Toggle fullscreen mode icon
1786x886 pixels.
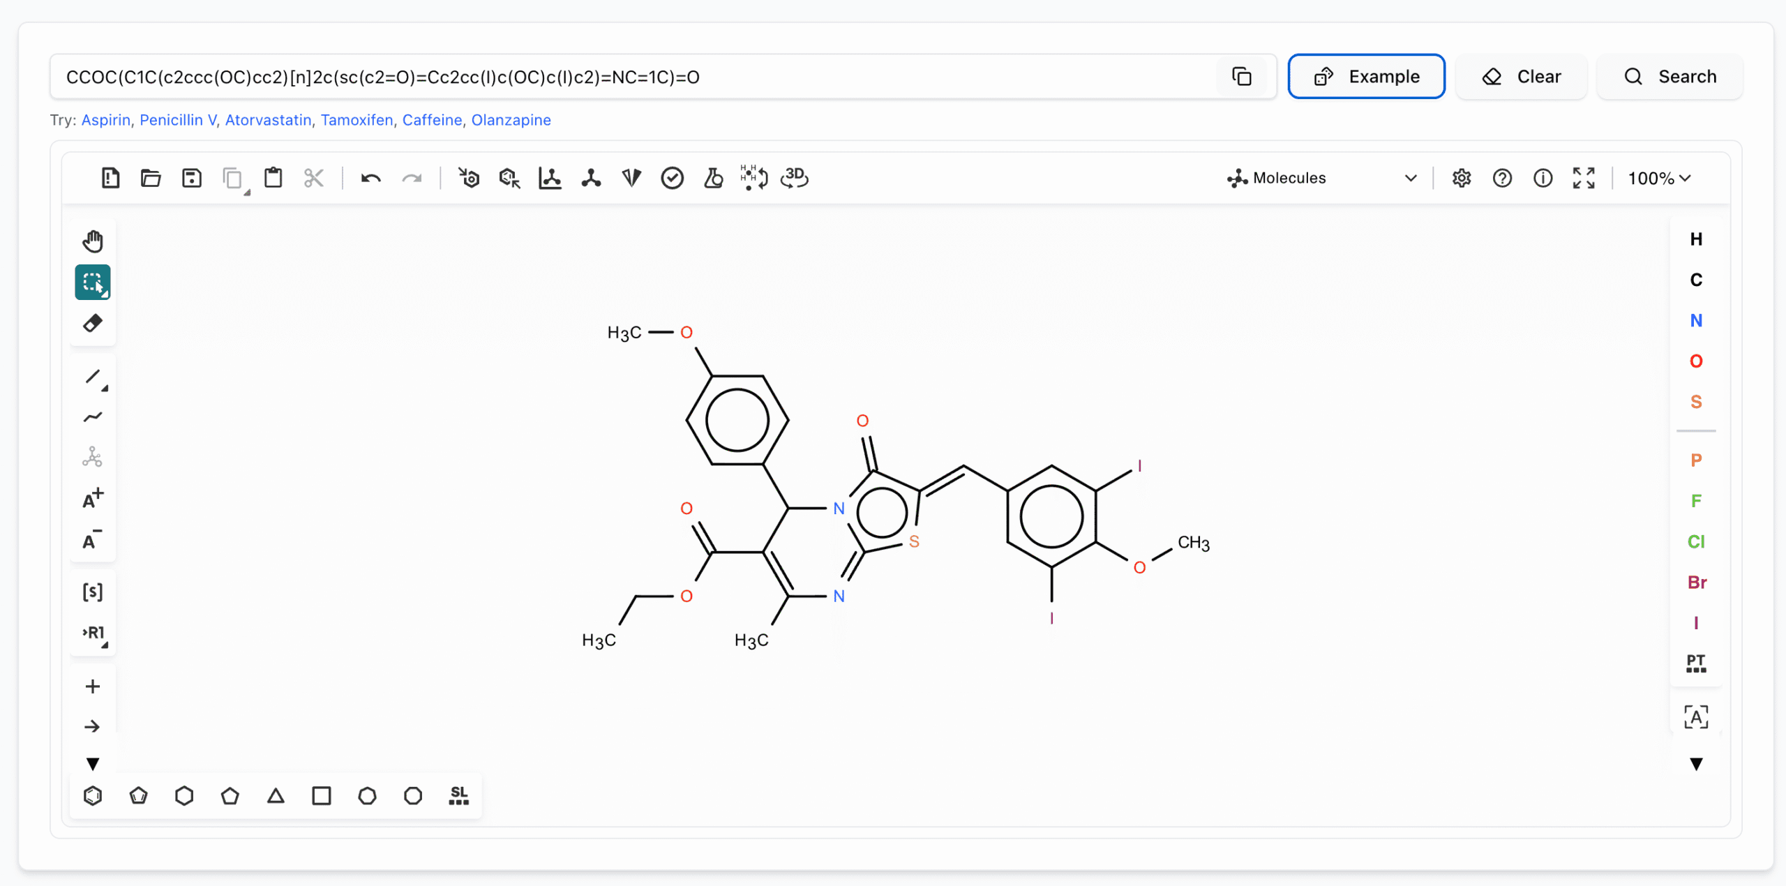point(1584,179)
